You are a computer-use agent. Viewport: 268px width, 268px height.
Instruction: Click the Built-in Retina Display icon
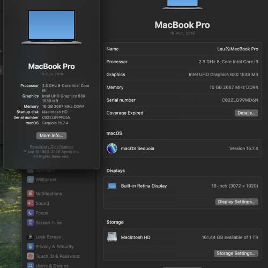(112, 186)
